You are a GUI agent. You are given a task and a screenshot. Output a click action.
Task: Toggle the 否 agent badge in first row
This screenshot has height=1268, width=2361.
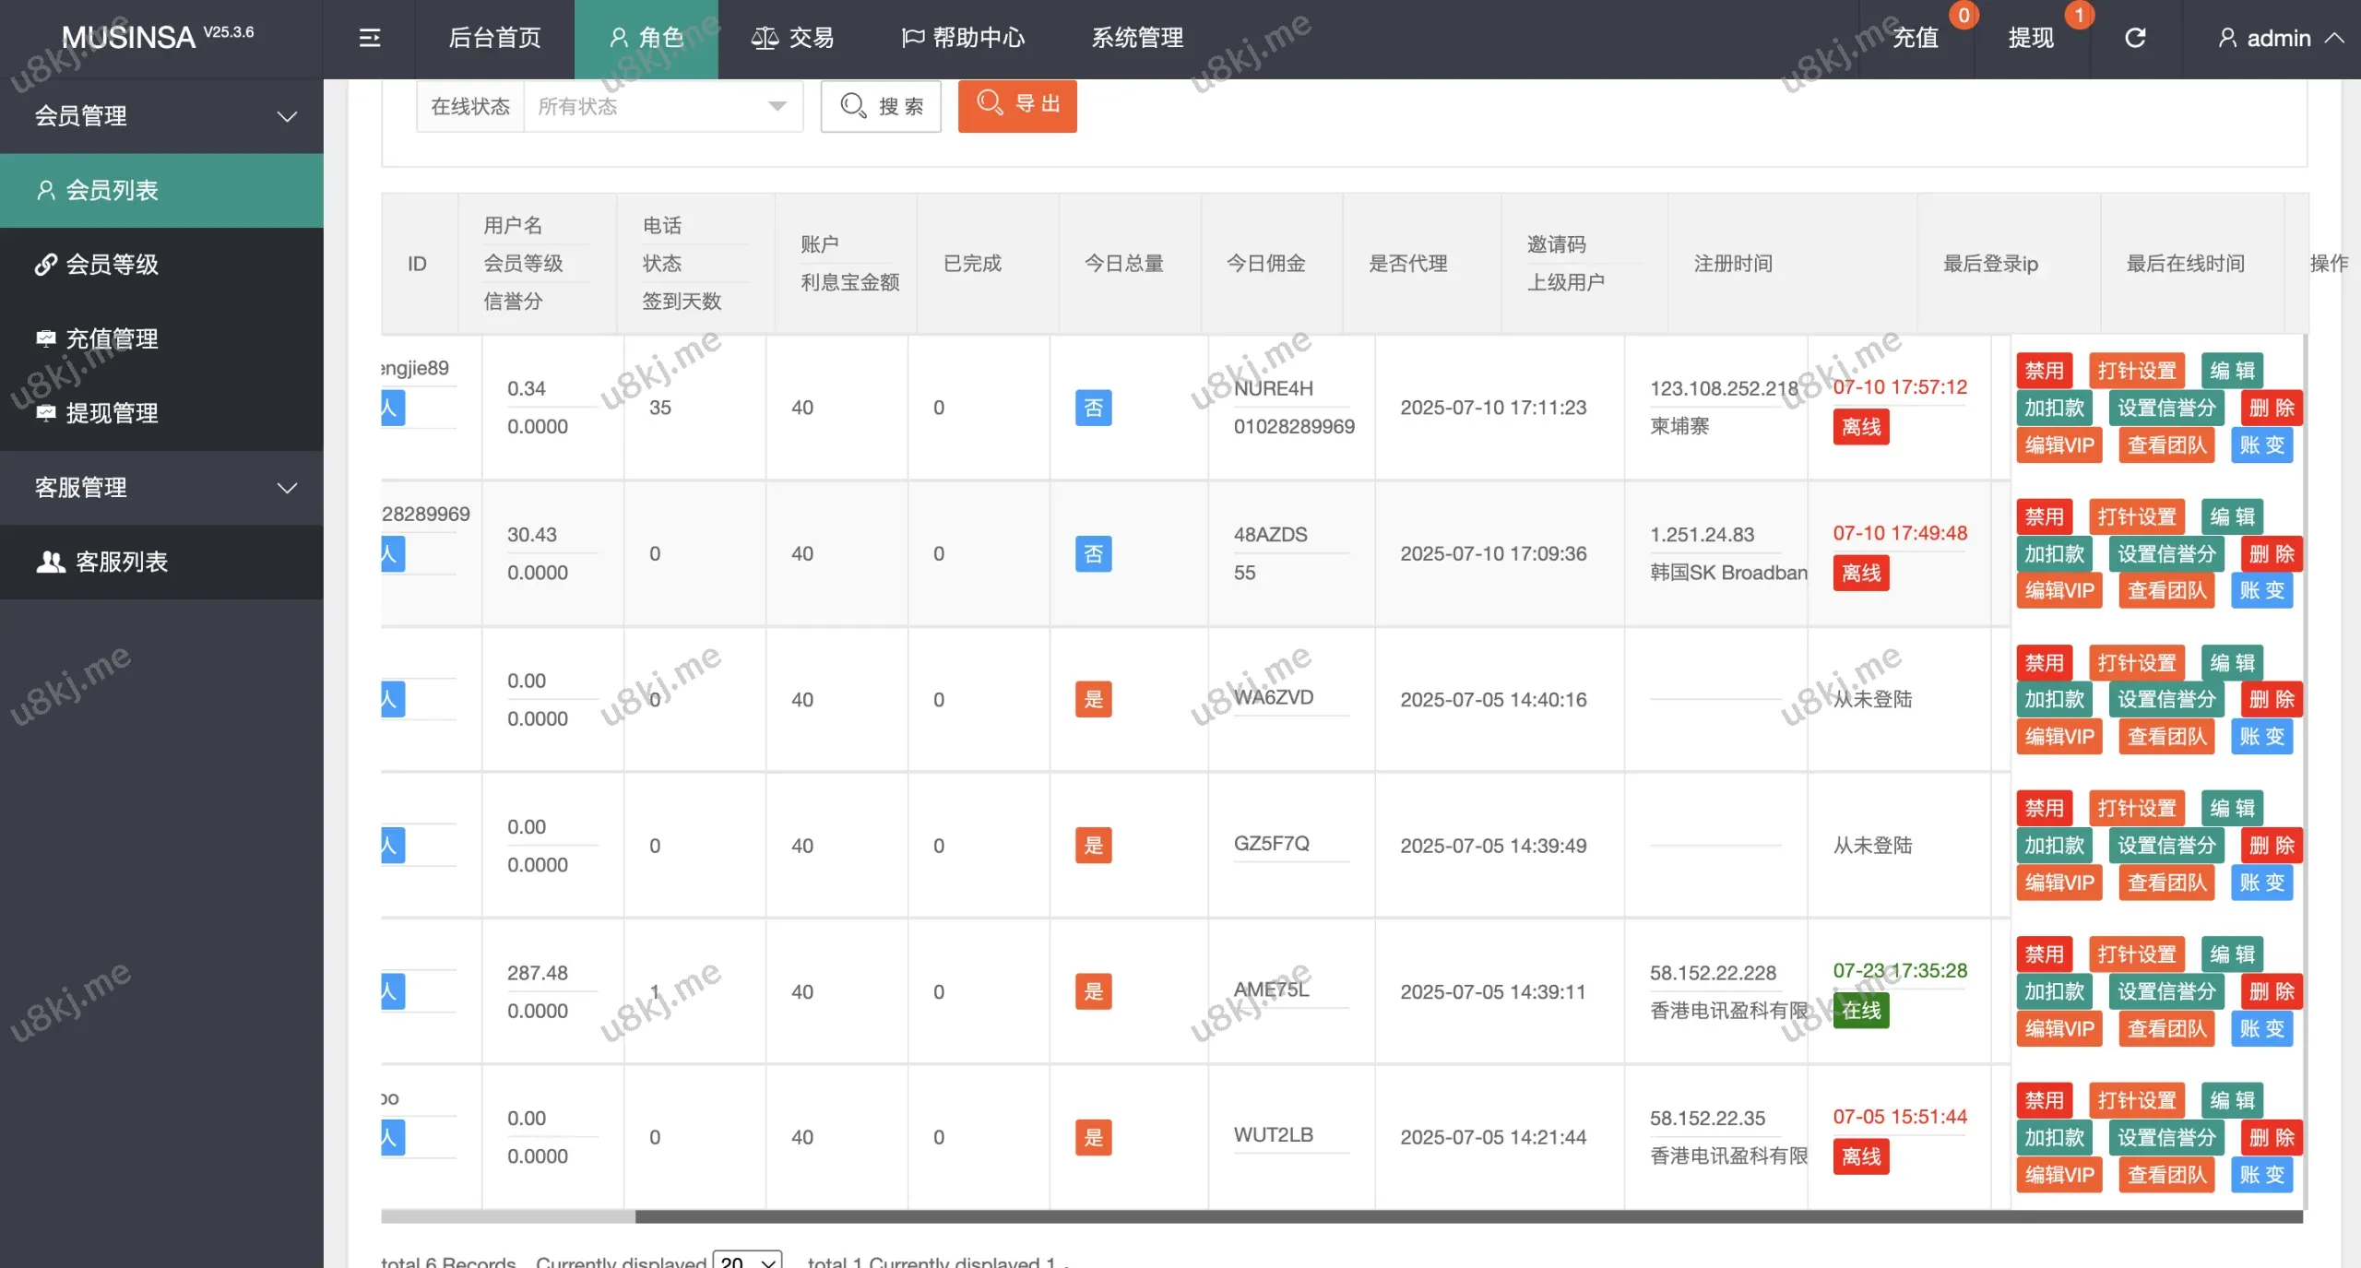(x=1093, y=408)
